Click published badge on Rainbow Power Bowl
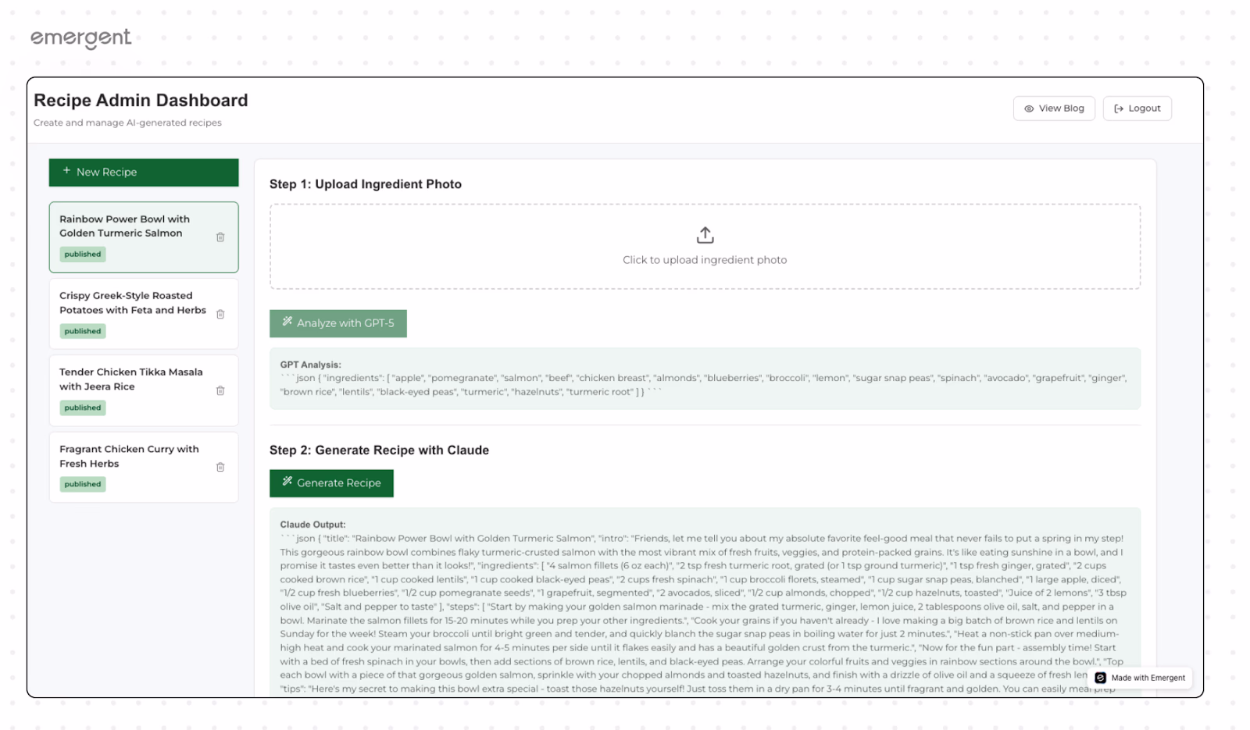This screenshot has width=1250, height=730. click(x=83, y=255)
